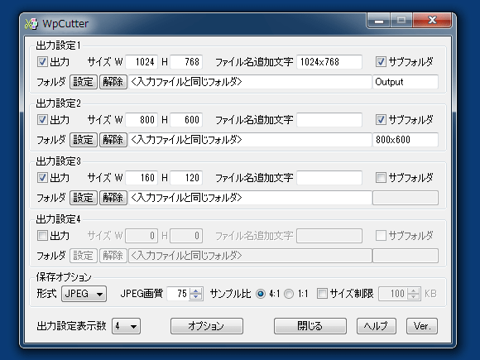Check サブフォルダ checkbox in 出力設定3

(381, 178)
